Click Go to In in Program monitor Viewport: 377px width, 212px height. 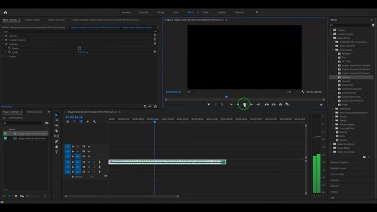click(231, 104)
